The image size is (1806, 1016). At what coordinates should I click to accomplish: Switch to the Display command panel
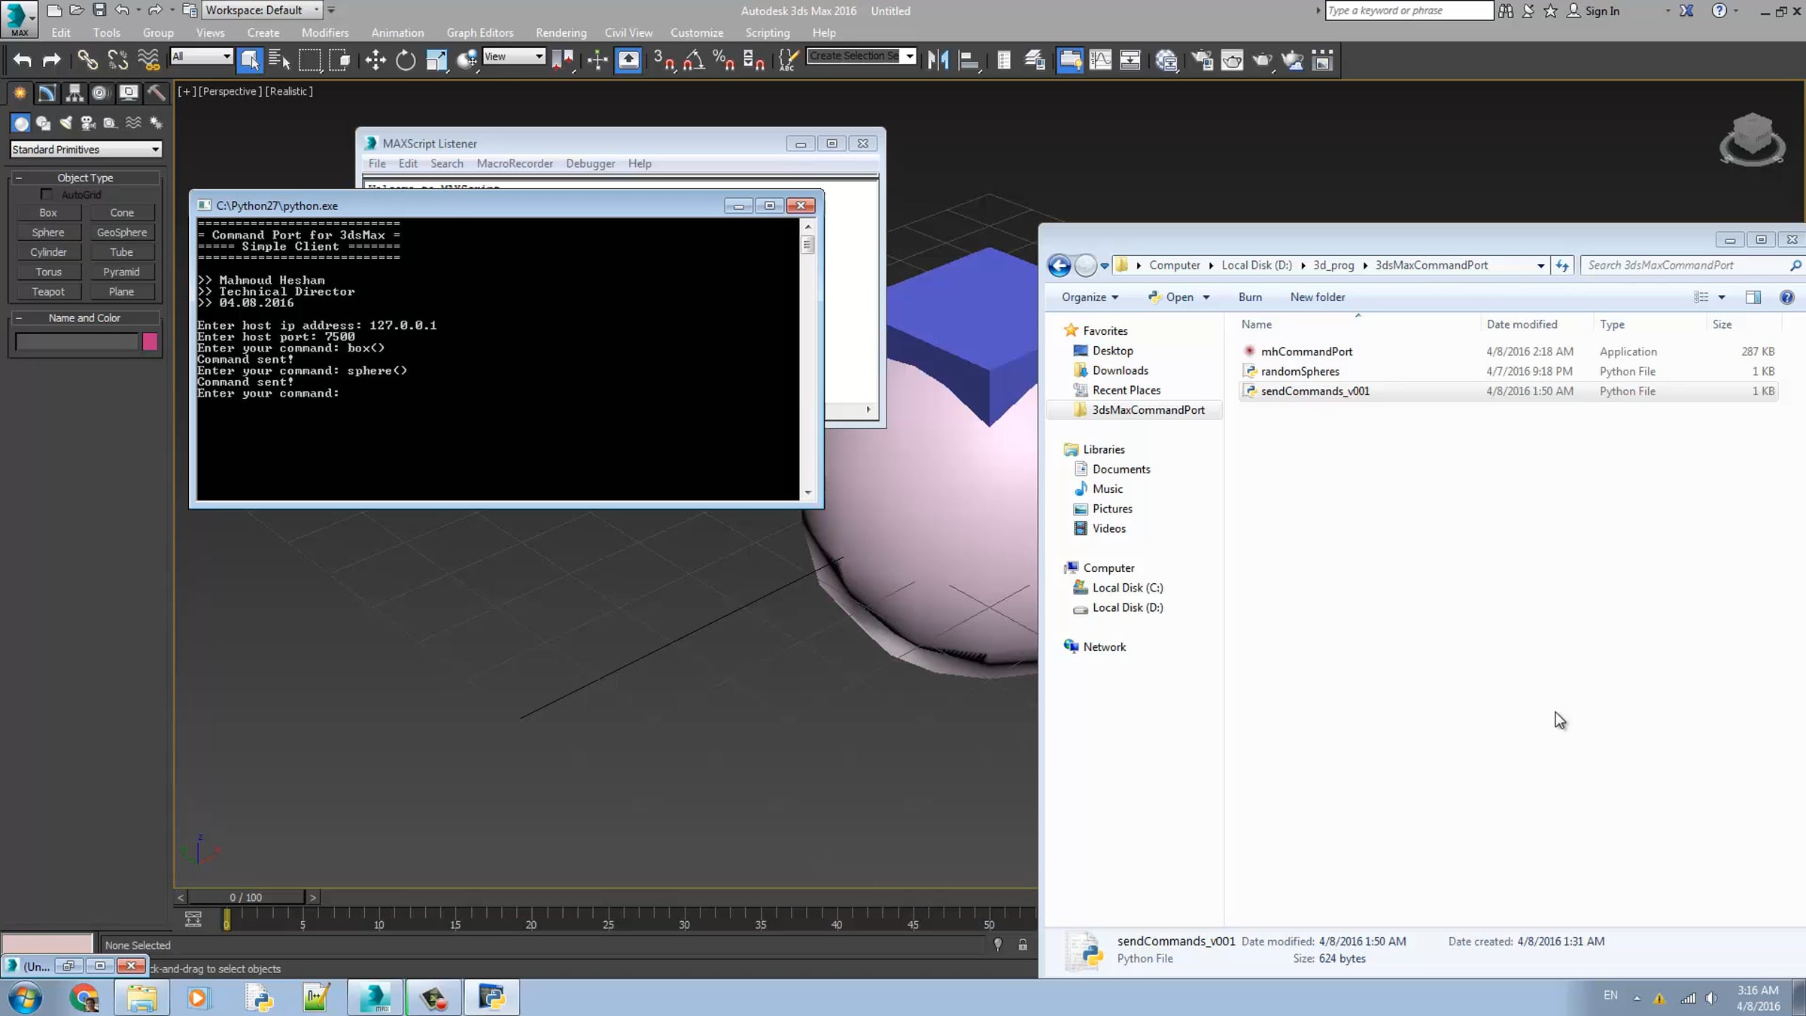pyautogui.click(x=129, y=93)
